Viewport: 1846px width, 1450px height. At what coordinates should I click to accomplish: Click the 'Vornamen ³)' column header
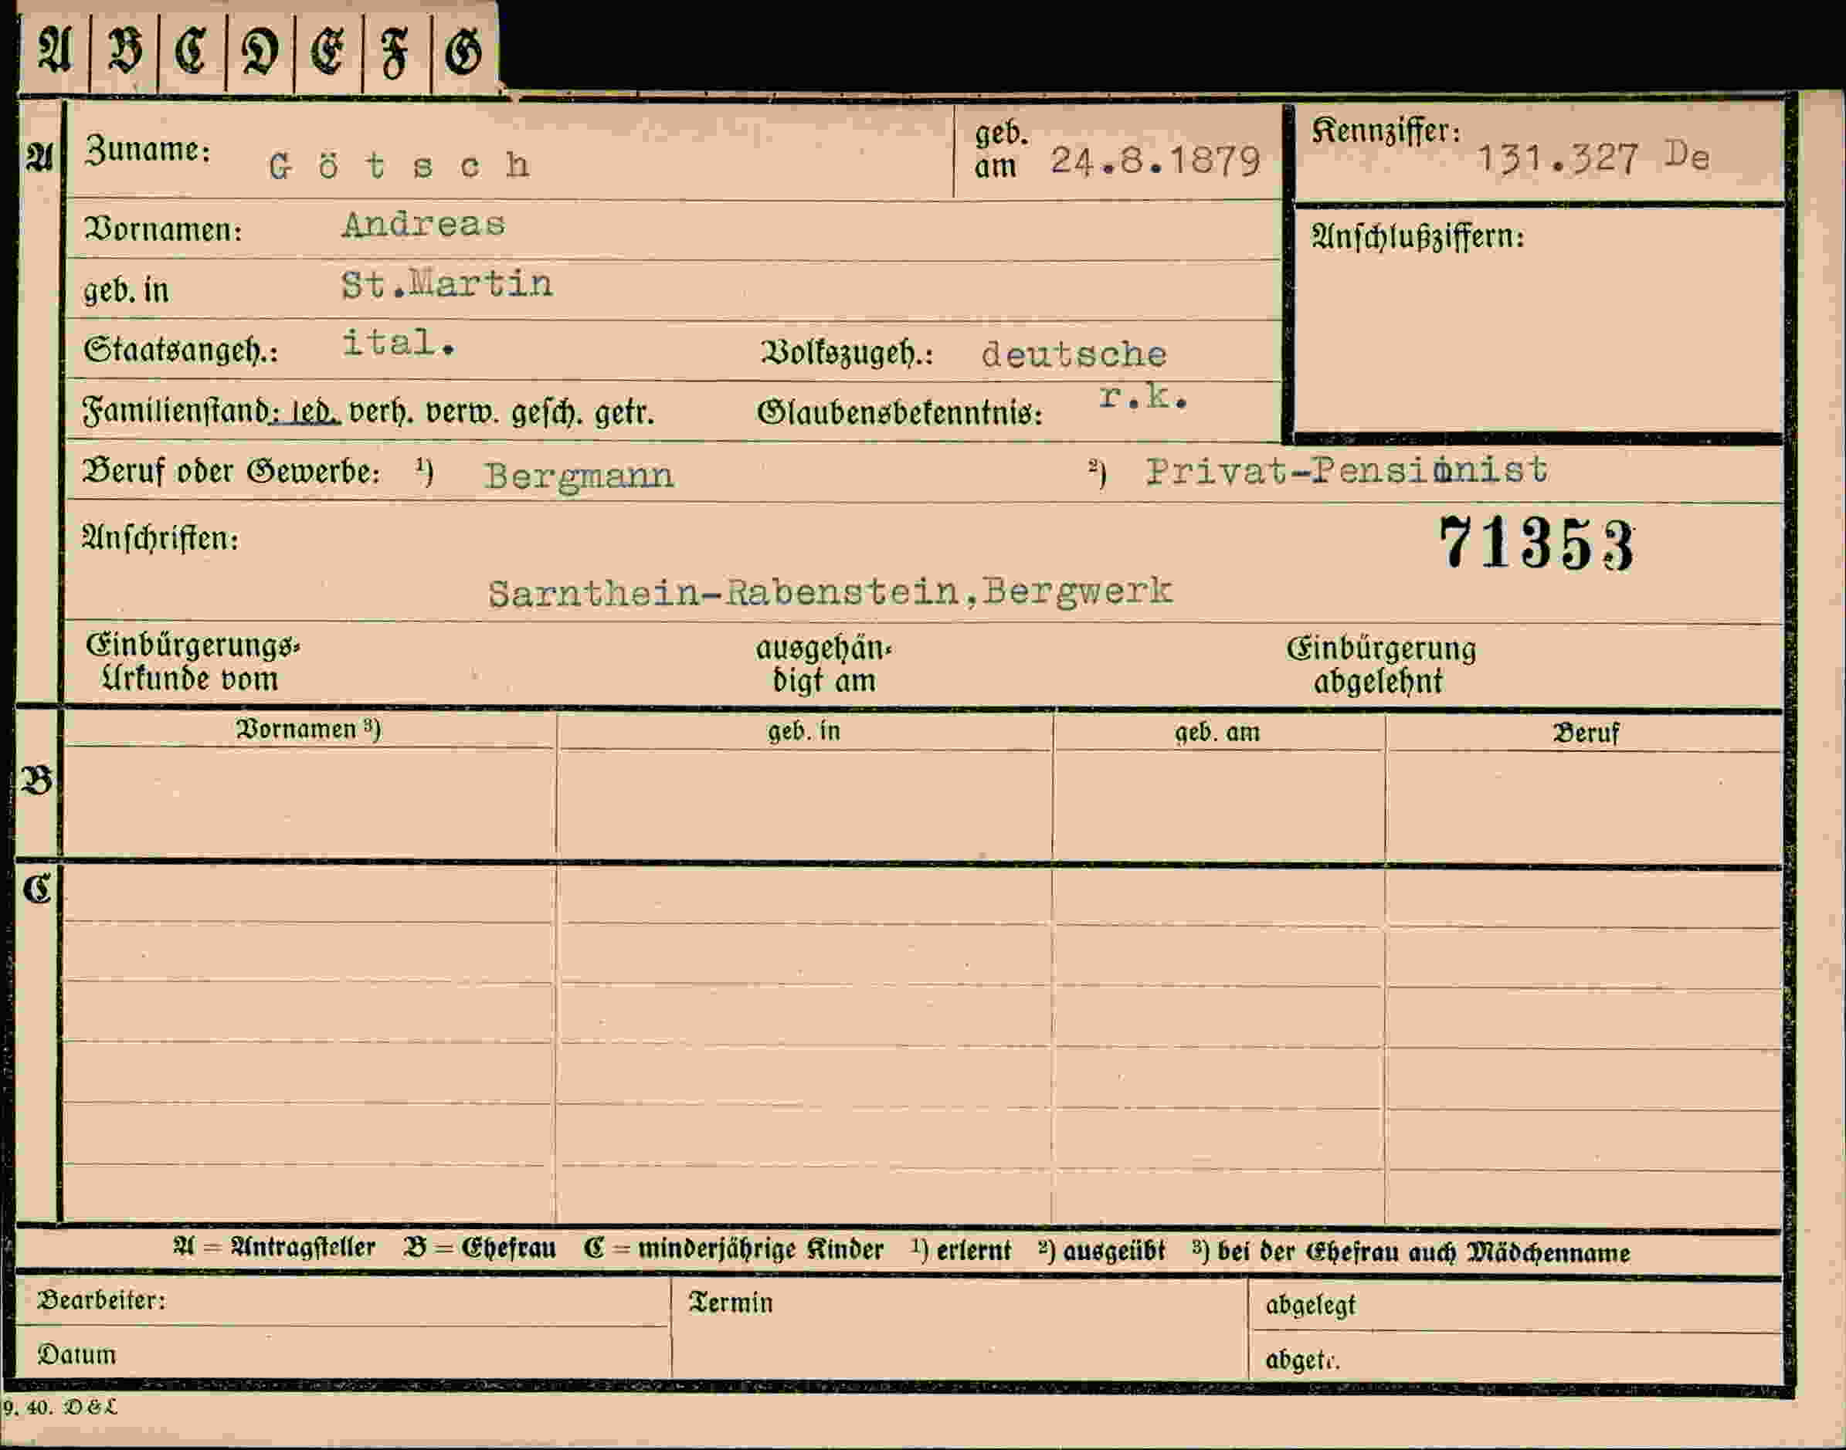pyautogui.click(x=308, y=730)
